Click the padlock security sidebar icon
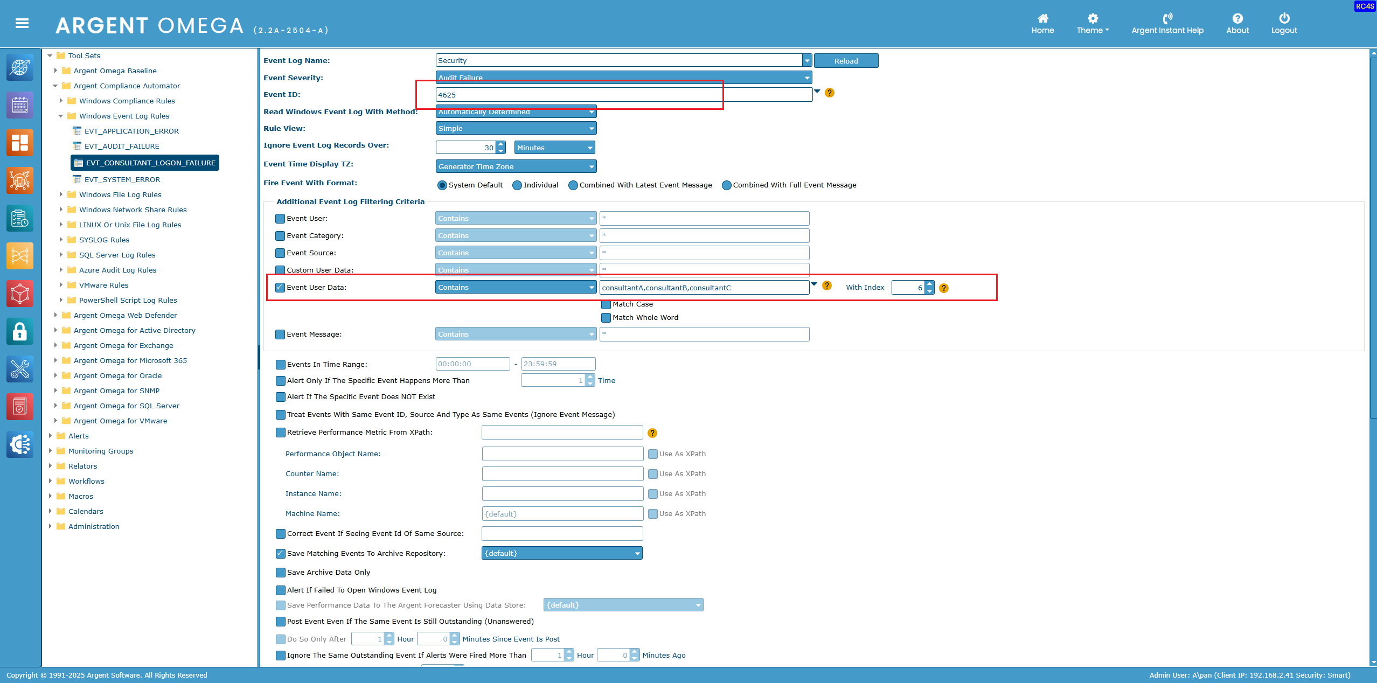 [x=20, y=331]
